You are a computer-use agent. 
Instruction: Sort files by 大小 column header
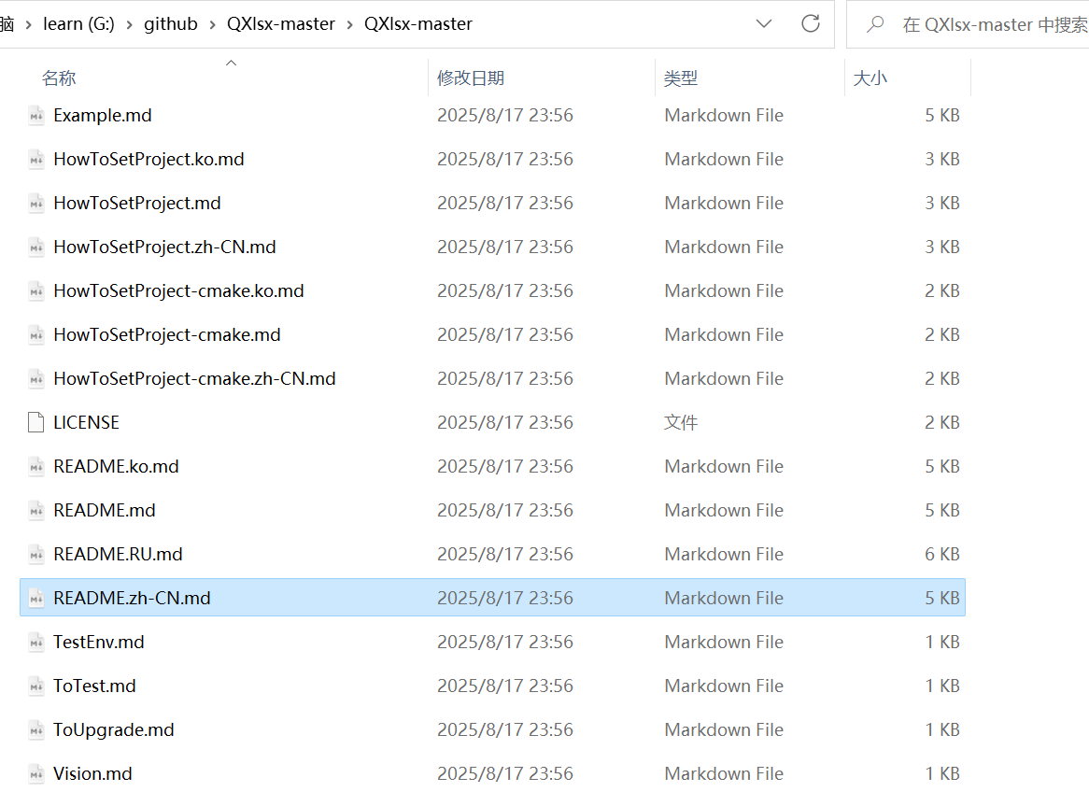pyautogui.click(x=870, y=78)
